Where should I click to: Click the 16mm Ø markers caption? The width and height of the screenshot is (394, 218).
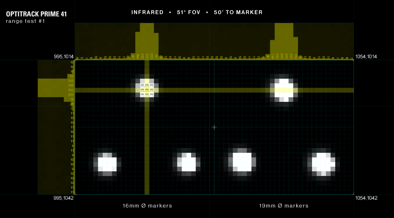[147, 206]
